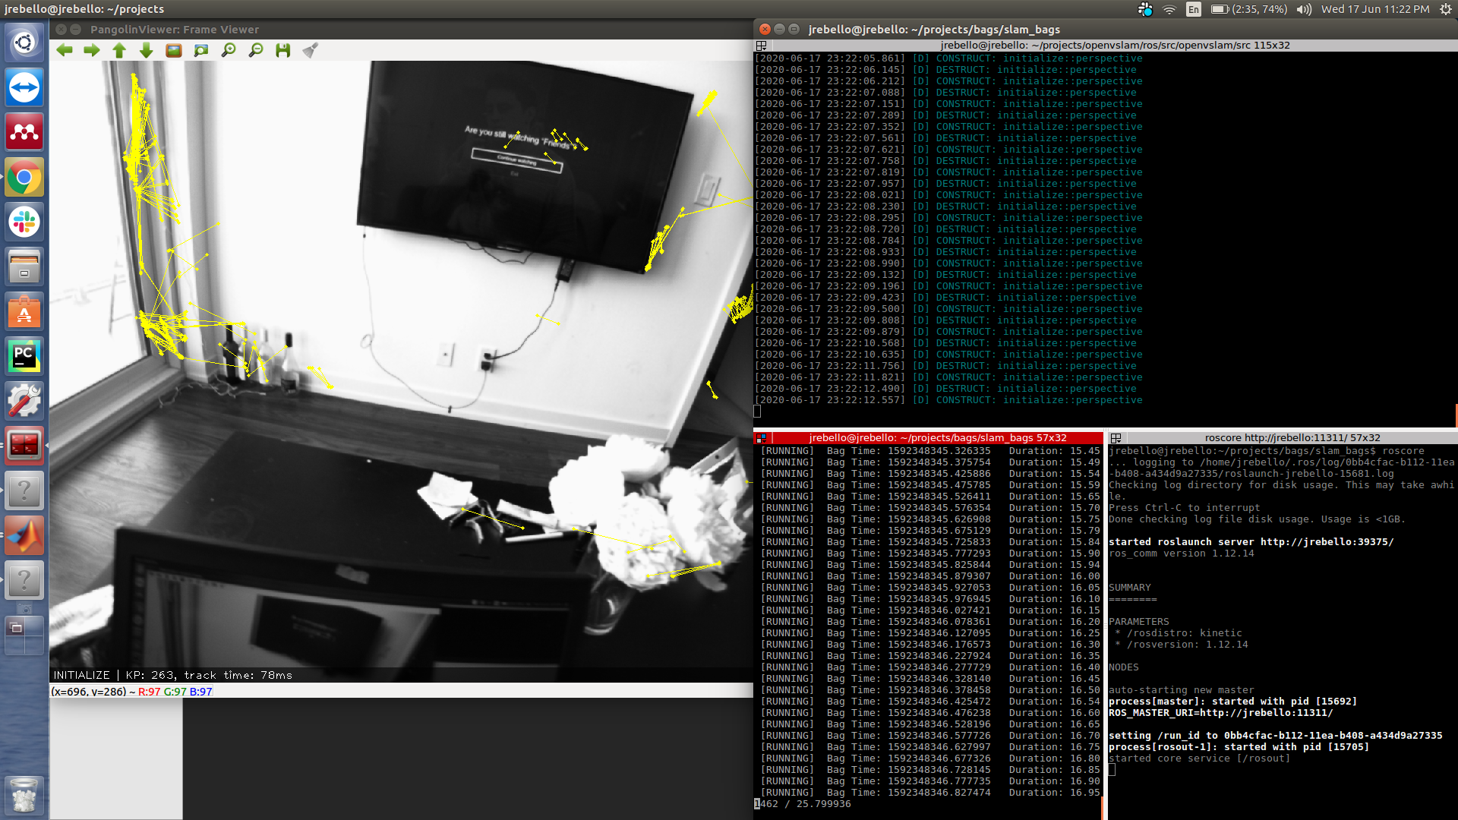1458x820 pixels.
Task: Launch Slack from the dock
Action: [x=24, y=222]
